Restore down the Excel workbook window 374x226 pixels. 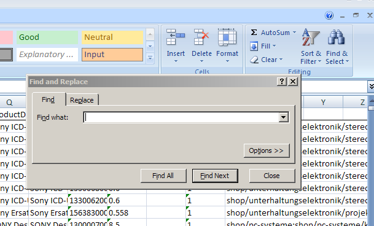click(x=356, y=15)
